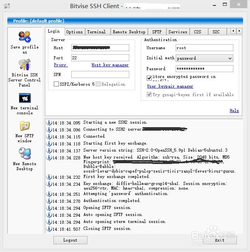Click info icon for 'First key exchange completed' entry
Screen dimensions: 250x252
tap(49, 177)
